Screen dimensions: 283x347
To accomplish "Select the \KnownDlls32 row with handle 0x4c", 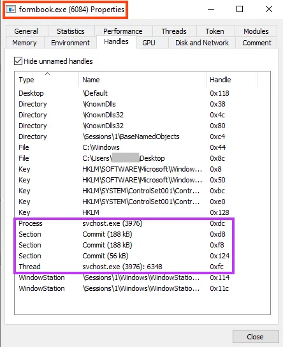I will [x=142, y=115].
